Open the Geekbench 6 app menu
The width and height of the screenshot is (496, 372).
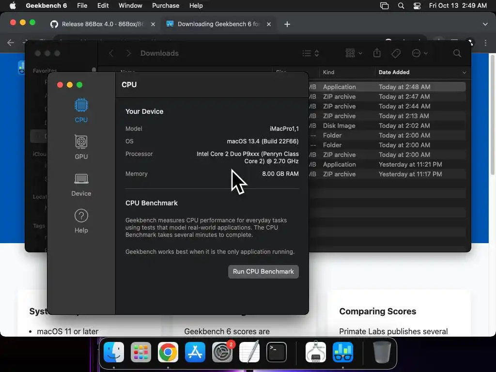coord(46,6)
